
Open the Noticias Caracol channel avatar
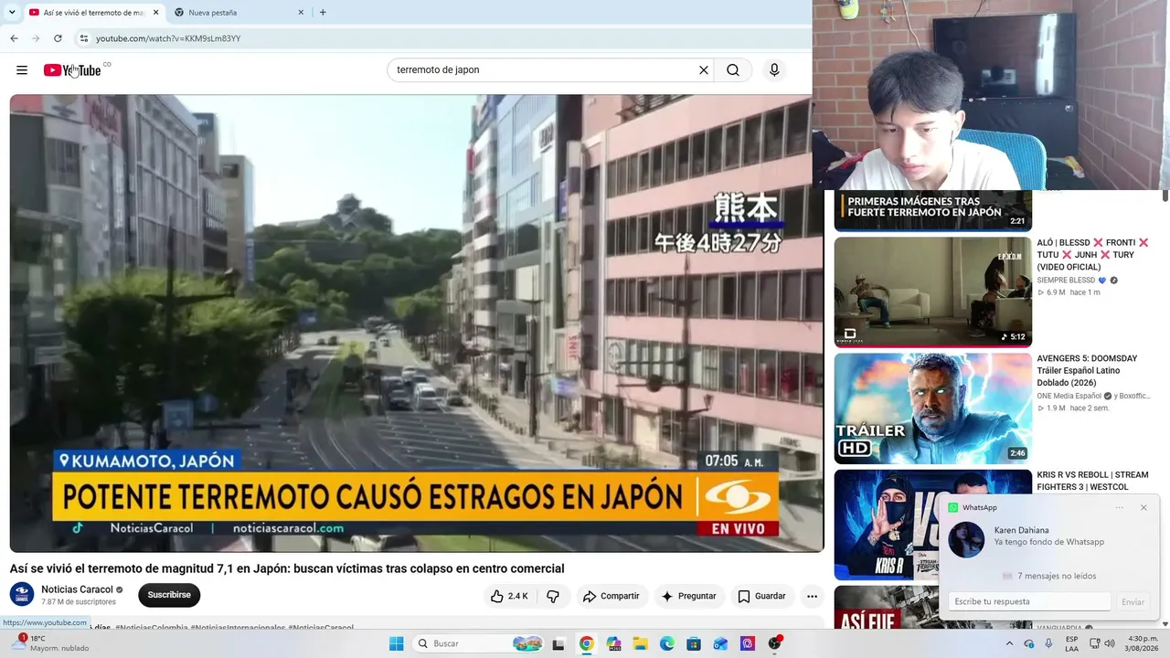22,595
